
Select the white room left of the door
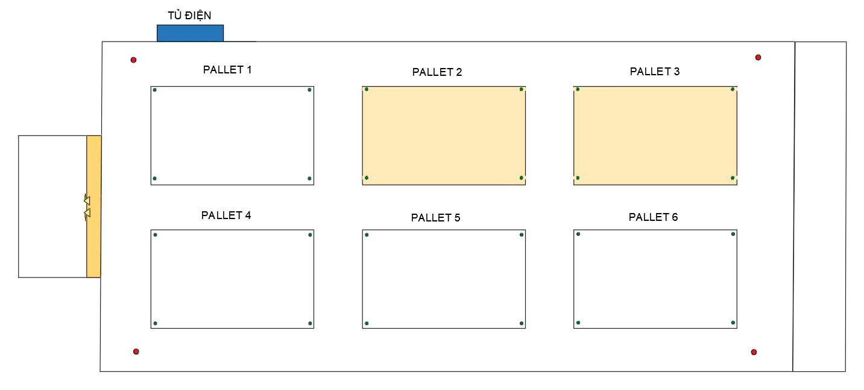tap(52, 206)
